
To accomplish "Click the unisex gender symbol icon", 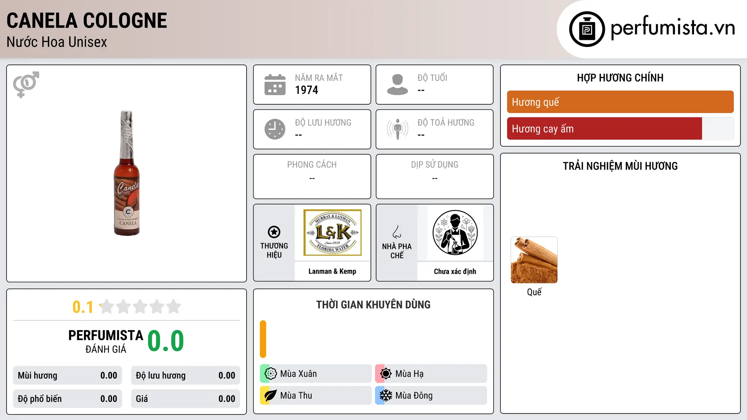I will click(26, 85).
